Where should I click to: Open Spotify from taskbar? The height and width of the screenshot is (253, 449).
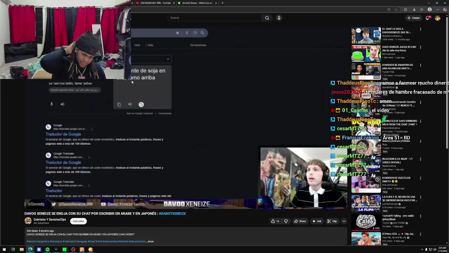(47, 249)
